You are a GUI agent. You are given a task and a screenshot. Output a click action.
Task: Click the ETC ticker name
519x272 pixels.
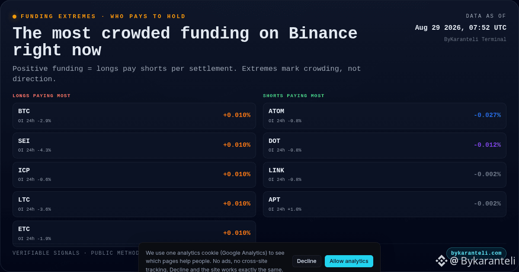click(x=24, y=229)
